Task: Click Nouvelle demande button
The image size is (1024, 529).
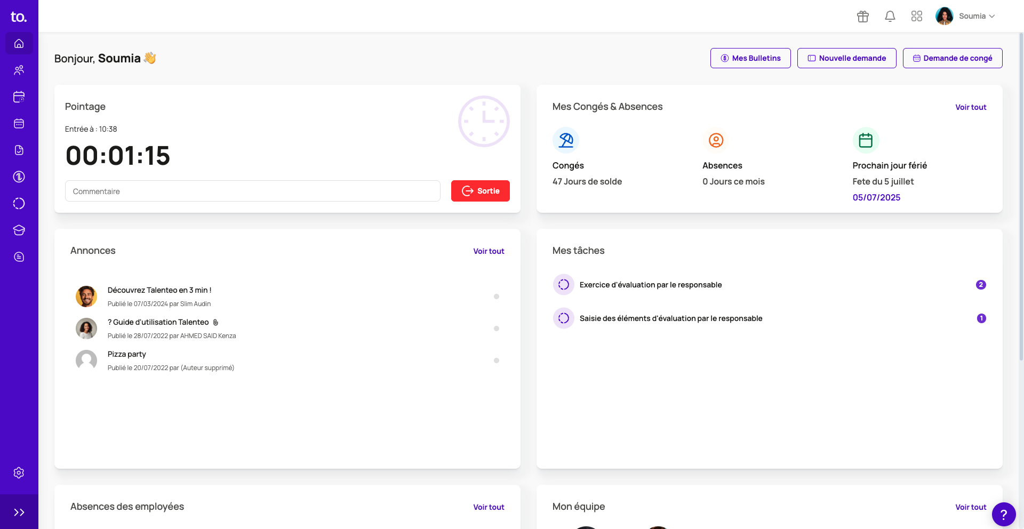Action: (846, 58)
